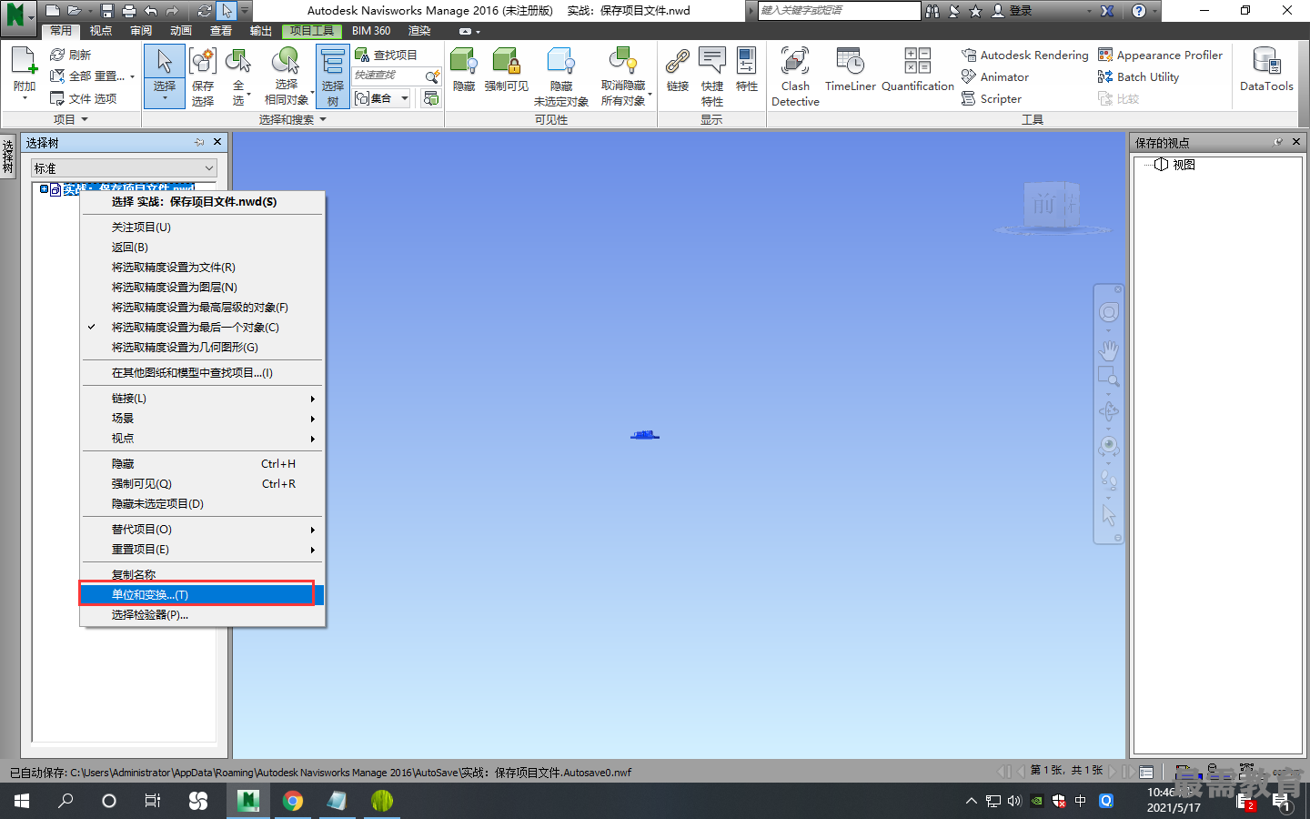Click 复制名称 in context menu
1310x819 pixels.
[202, 574]
